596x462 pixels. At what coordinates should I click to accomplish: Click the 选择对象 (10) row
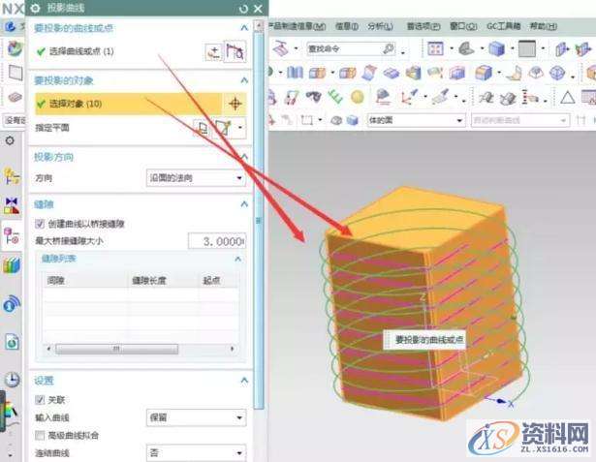(x=126, y=104)
